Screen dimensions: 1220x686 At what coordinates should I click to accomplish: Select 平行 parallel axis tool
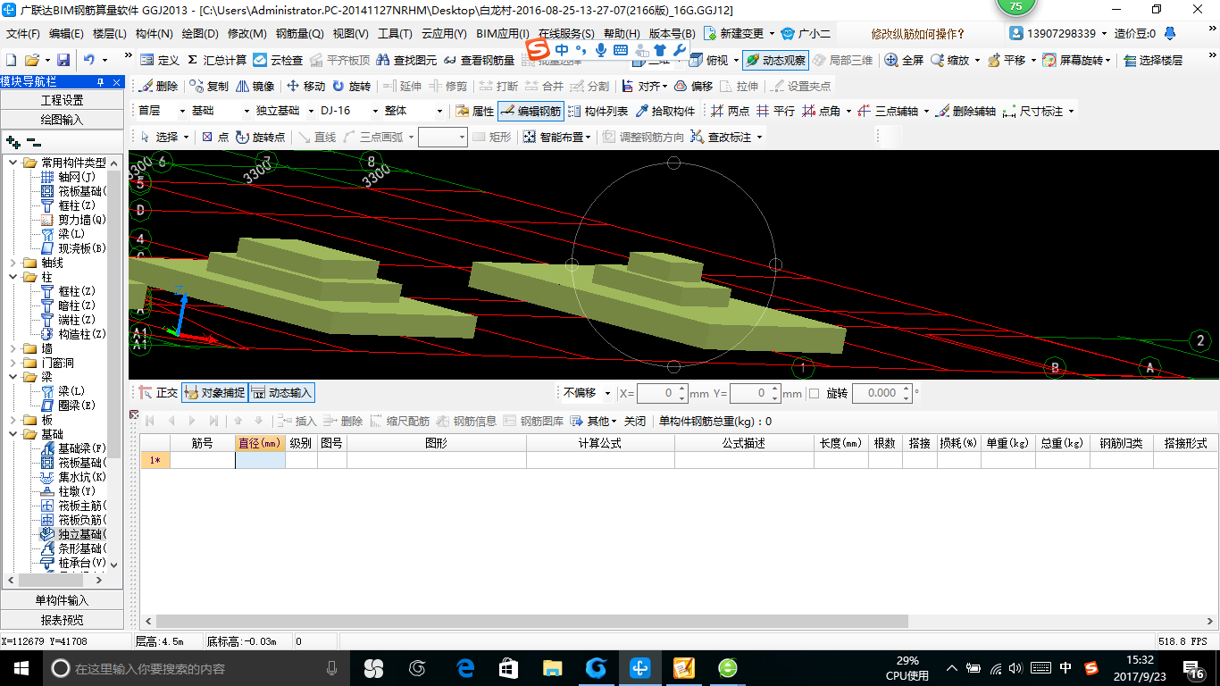coord(775,112)
